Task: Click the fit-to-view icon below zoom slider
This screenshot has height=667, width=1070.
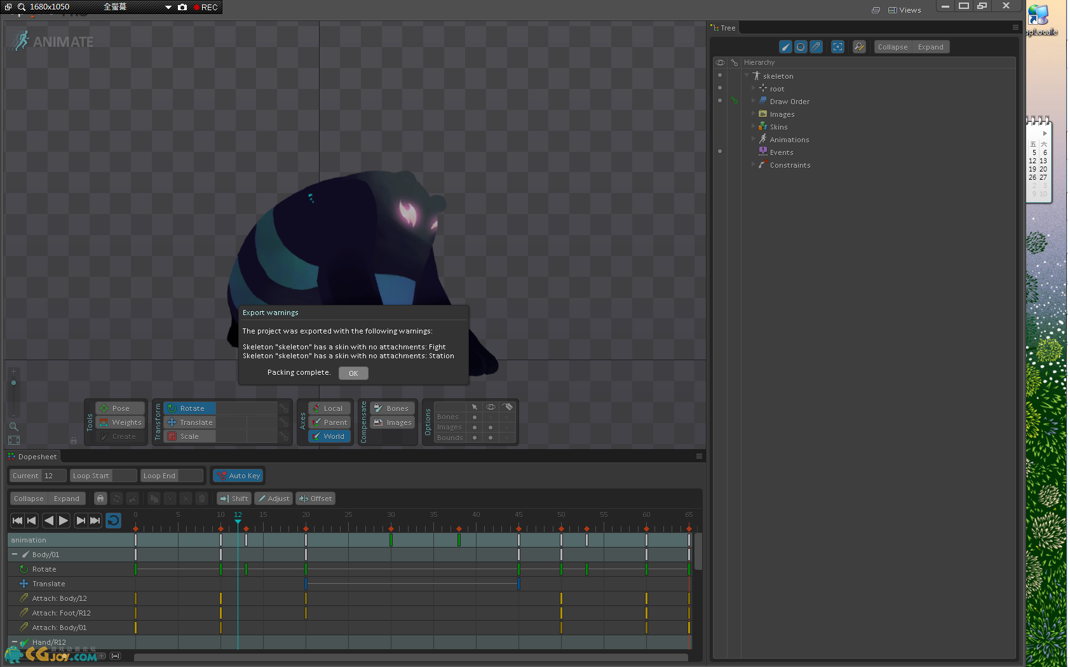Action: [x=13, y=440]
